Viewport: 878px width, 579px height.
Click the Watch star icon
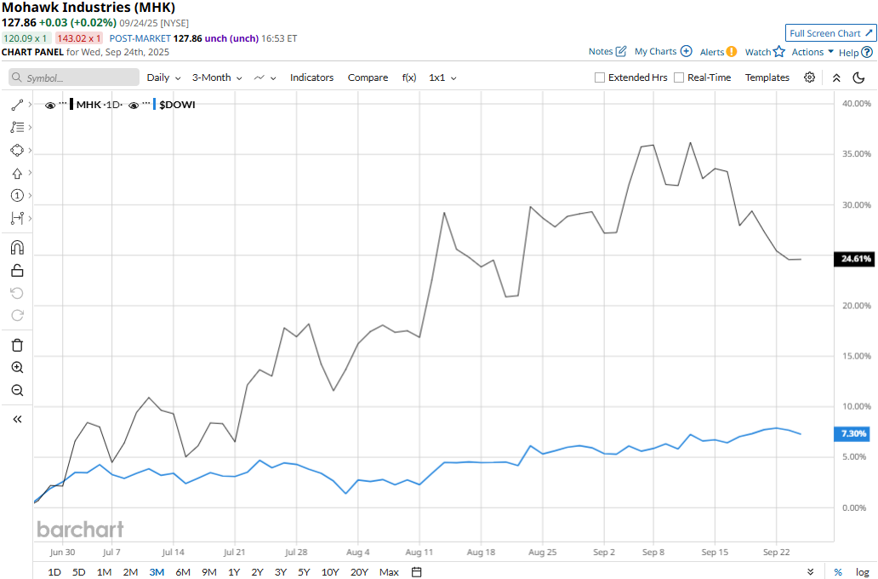click(779, 52)
